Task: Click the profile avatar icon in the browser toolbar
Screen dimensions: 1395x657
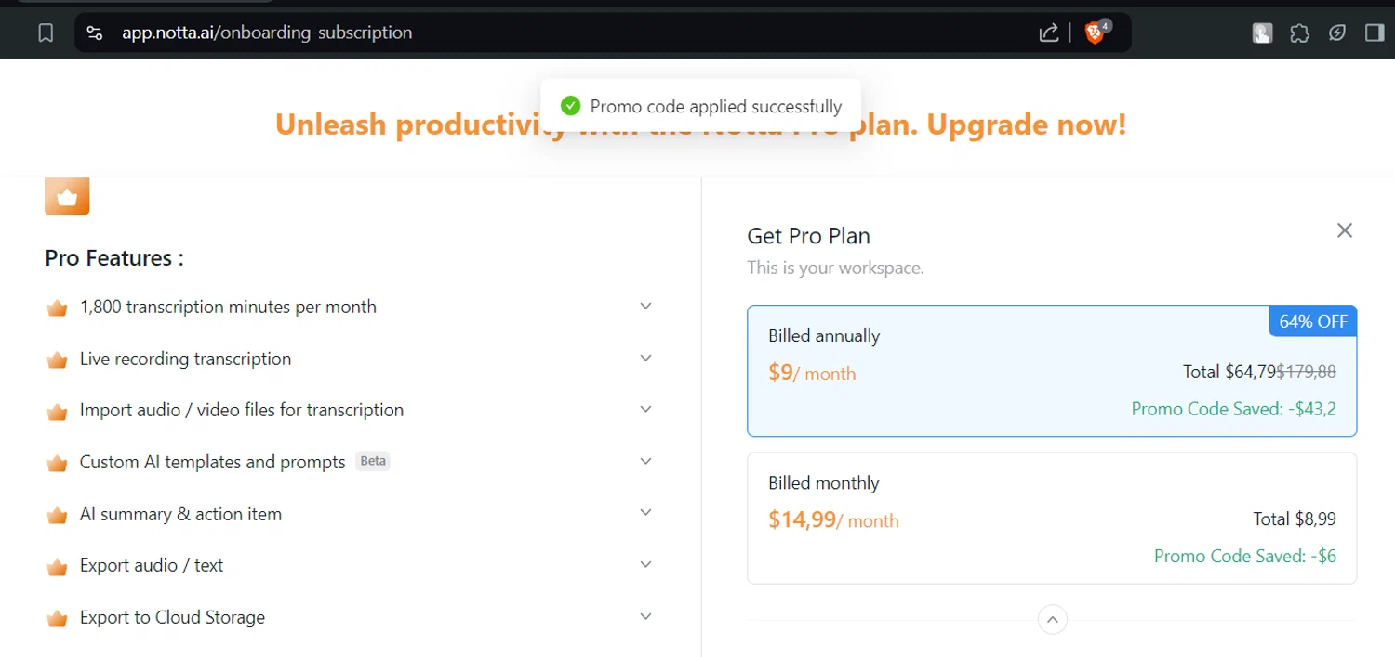Action: click(x=1262, y=33)
